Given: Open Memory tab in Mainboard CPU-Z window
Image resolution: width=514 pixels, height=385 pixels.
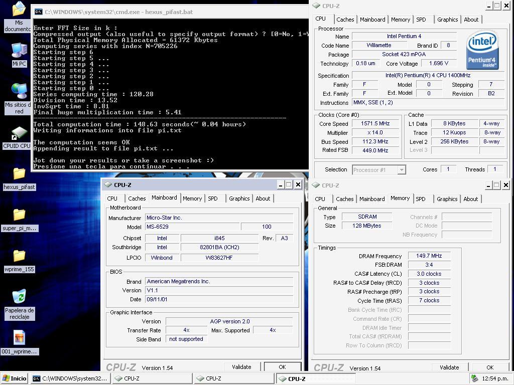Looking at the screenshot, I should 192,199.
